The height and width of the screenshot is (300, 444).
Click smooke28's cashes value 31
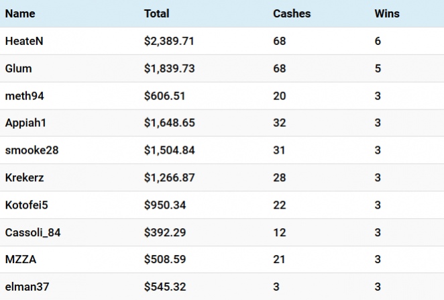pyautogui.click(x=279, y=150)
